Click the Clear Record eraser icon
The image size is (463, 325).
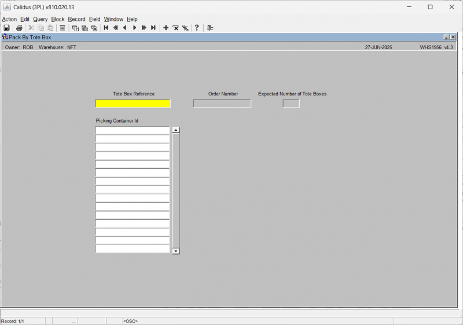(185, 28)
